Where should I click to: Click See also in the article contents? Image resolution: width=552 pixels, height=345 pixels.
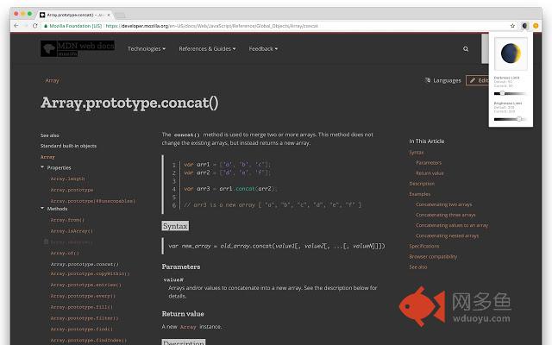418,267
